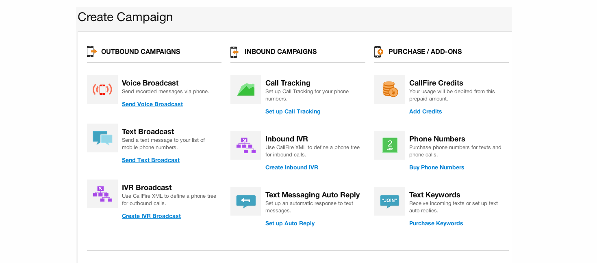Click the Purchase / Add-Ons header icon
Image resolution: width=597 pixels, height=263 pixels.
click(379, 51)
